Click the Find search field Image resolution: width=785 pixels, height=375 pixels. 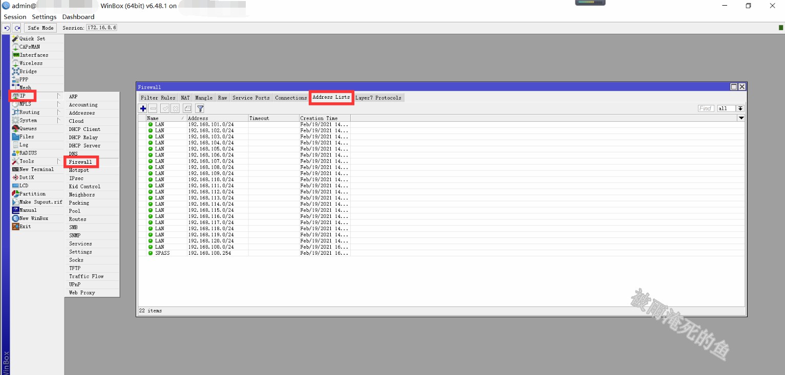click(706, 108)
